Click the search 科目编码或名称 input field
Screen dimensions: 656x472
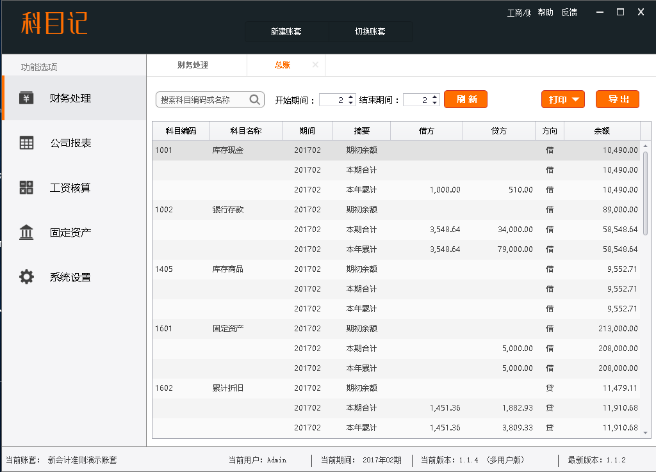coord(203,100)
